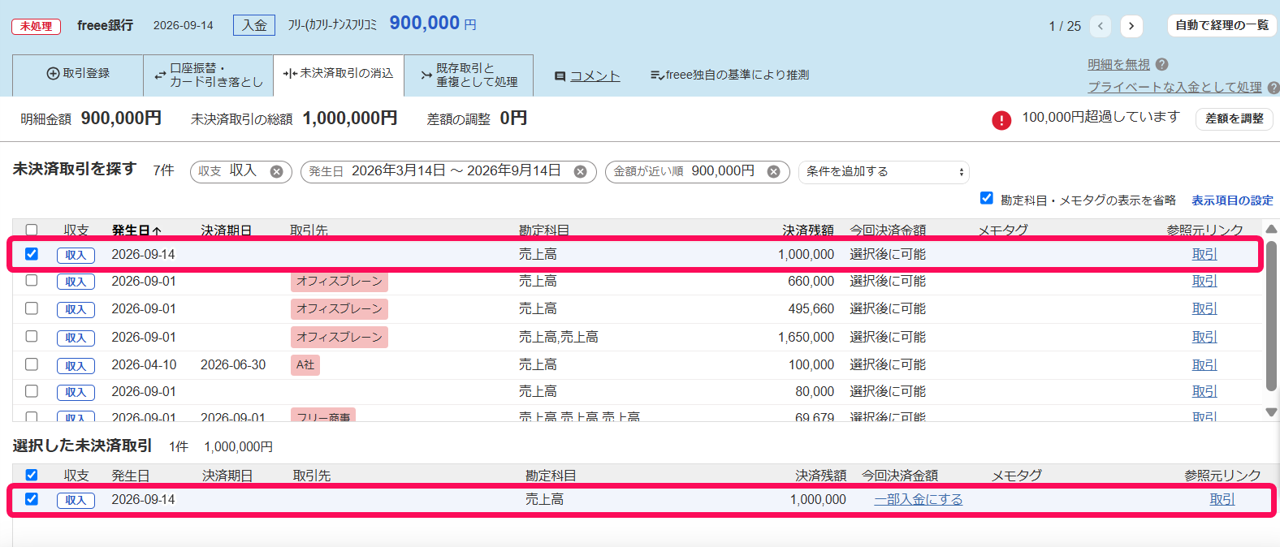Screen dimensions: 1280x547
Task: Open the コメント link
Action: 595,75
